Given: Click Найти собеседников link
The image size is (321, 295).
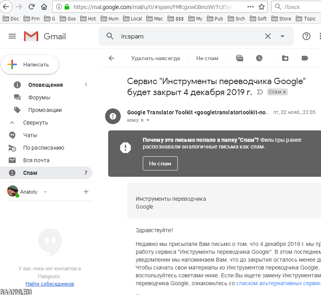Looking at the screenshot, I should tap(50, 284).
